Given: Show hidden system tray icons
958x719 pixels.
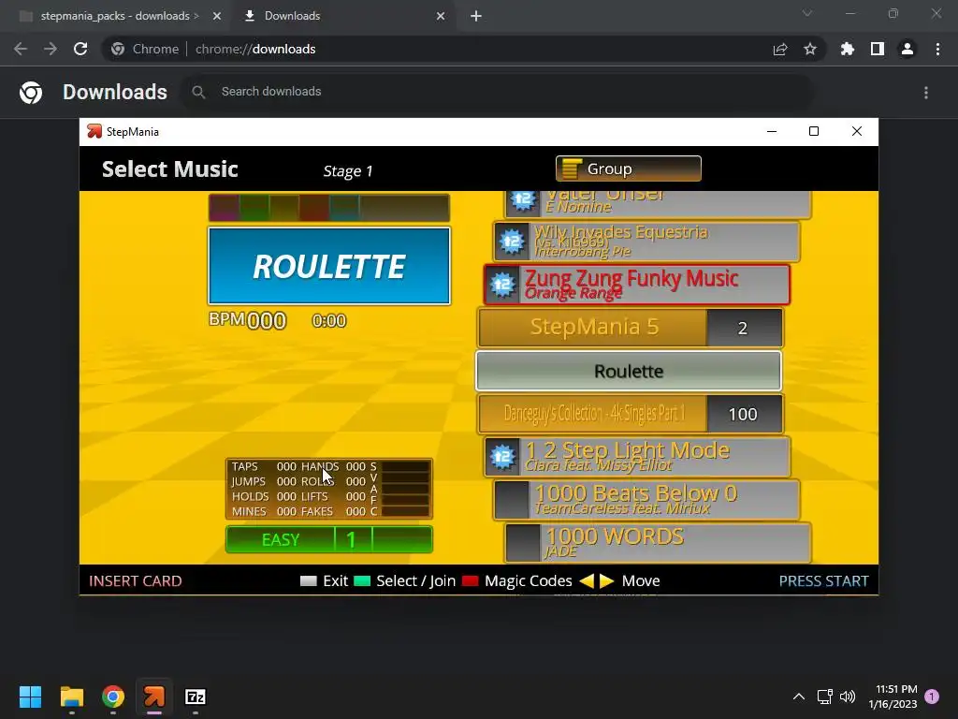Looking at the screenshot, I should [799, 697].
